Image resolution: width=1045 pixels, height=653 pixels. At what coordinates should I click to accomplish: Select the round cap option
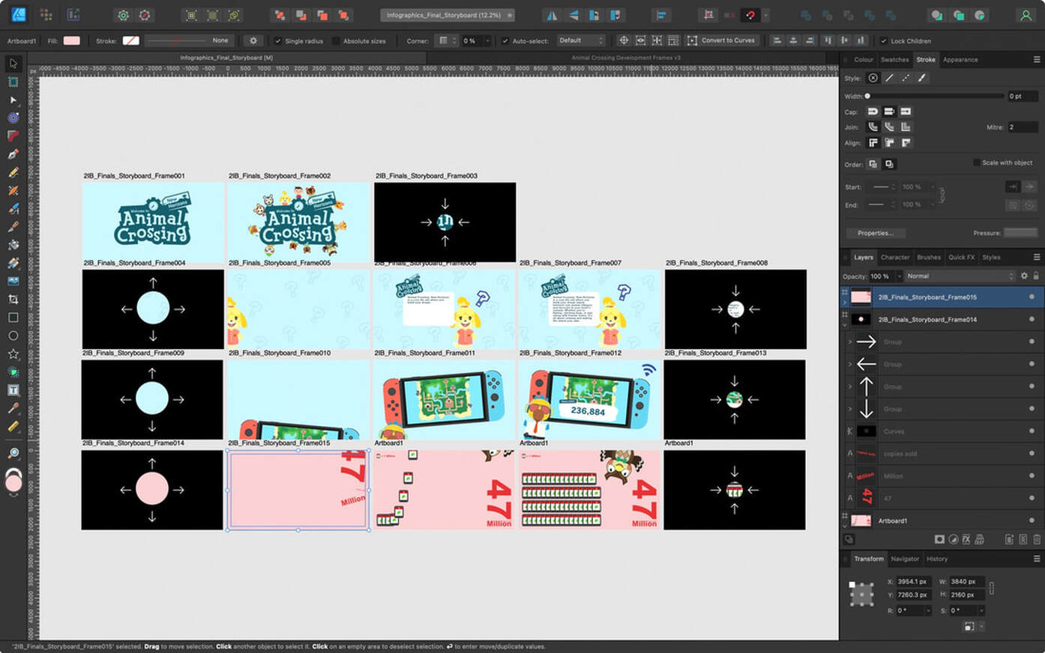pyautogui.click(x=873, y=112)
